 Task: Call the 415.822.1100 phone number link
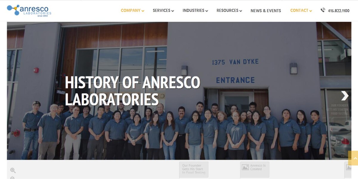(x=339, y=10)
